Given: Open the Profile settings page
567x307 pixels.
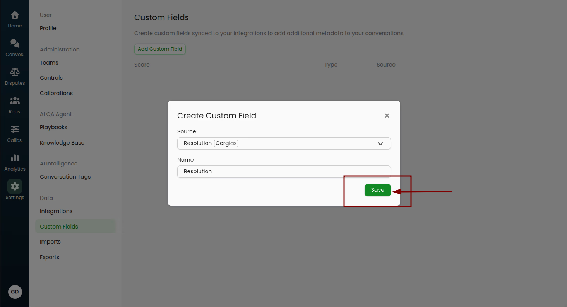Looking at the screenshot, I should tap(48, 28).
